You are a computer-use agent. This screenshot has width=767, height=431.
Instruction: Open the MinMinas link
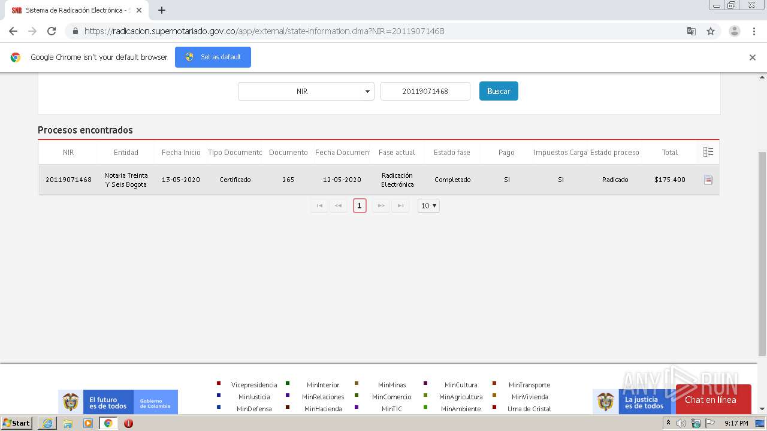(x=392, y=385)
